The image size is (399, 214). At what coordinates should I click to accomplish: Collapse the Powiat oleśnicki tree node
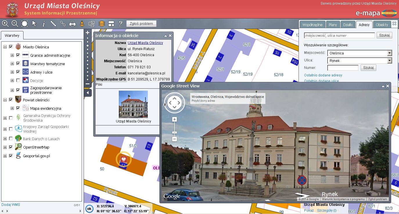click(x=5, y=100)
